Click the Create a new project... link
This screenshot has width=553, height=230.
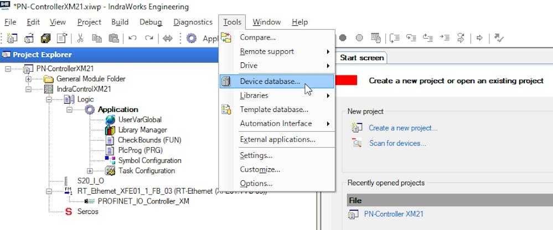(x=403, y=128)
